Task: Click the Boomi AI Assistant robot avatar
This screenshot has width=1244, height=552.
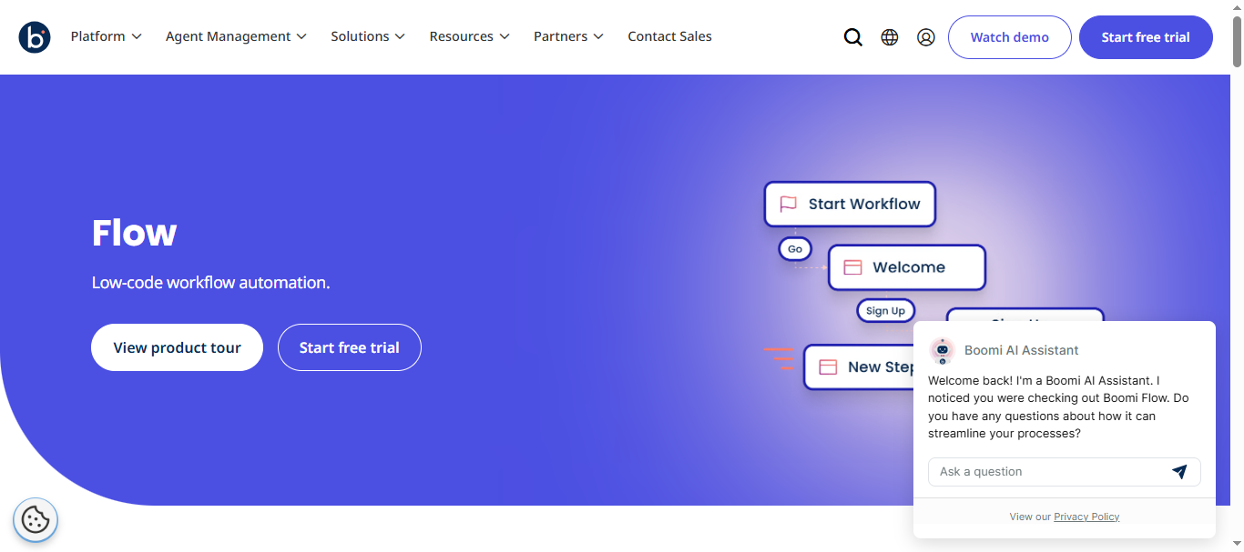Action: point(943,350)
